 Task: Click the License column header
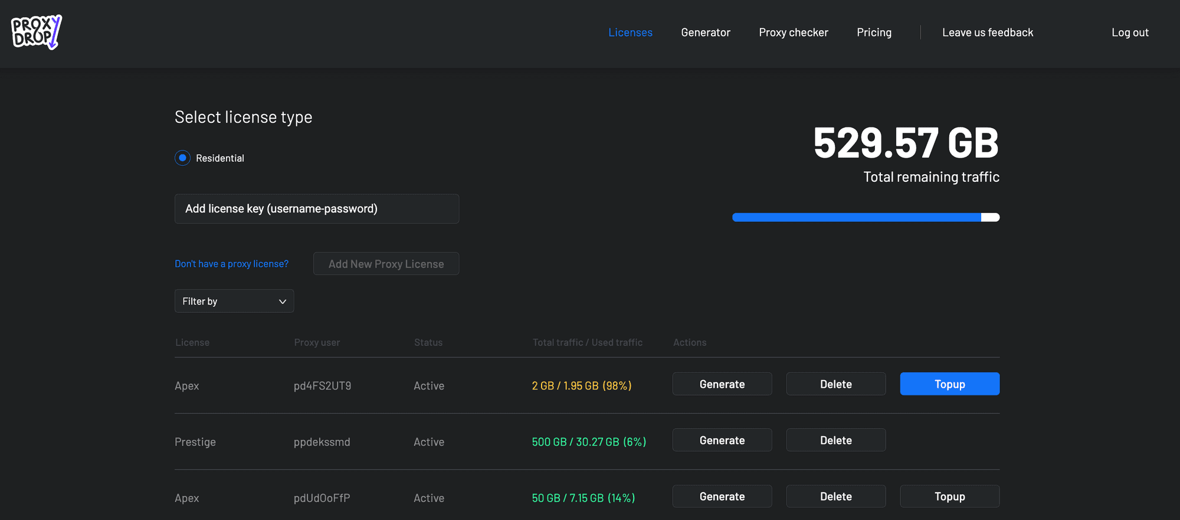point(192,342)
